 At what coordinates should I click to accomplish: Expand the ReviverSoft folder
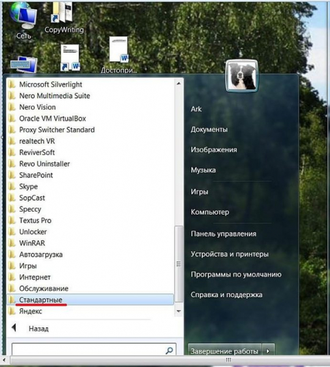tap(90, 152)
